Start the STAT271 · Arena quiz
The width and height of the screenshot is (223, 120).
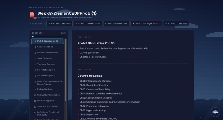point(88,24)
